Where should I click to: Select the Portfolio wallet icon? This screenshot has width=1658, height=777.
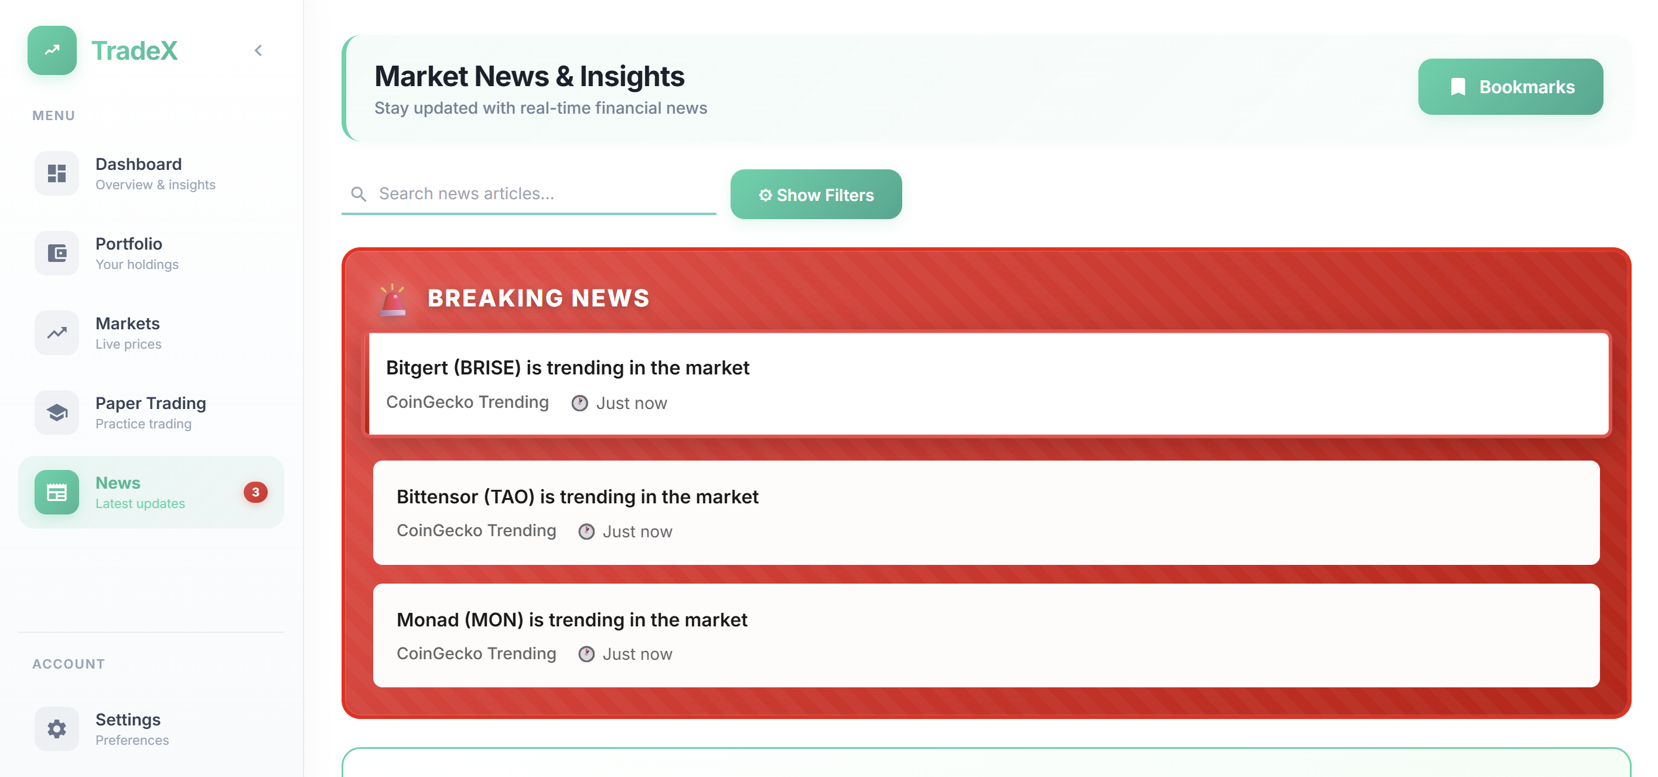57,253
